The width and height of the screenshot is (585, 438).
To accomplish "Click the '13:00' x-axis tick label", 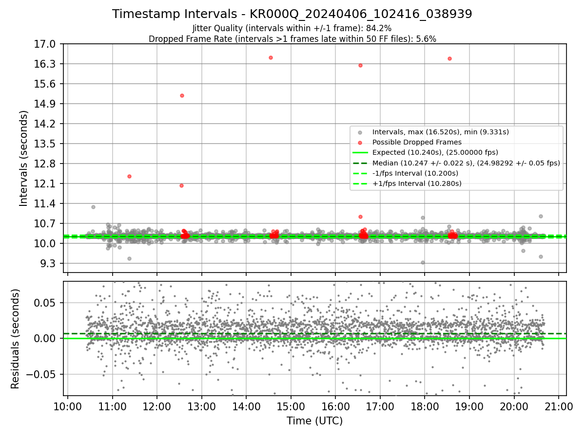I will [x=201, y=407].
